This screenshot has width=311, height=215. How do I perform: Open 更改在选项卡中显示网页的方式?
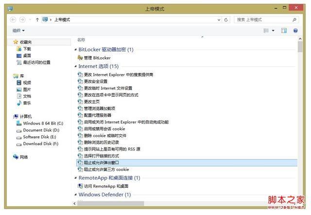click(111, 95)
